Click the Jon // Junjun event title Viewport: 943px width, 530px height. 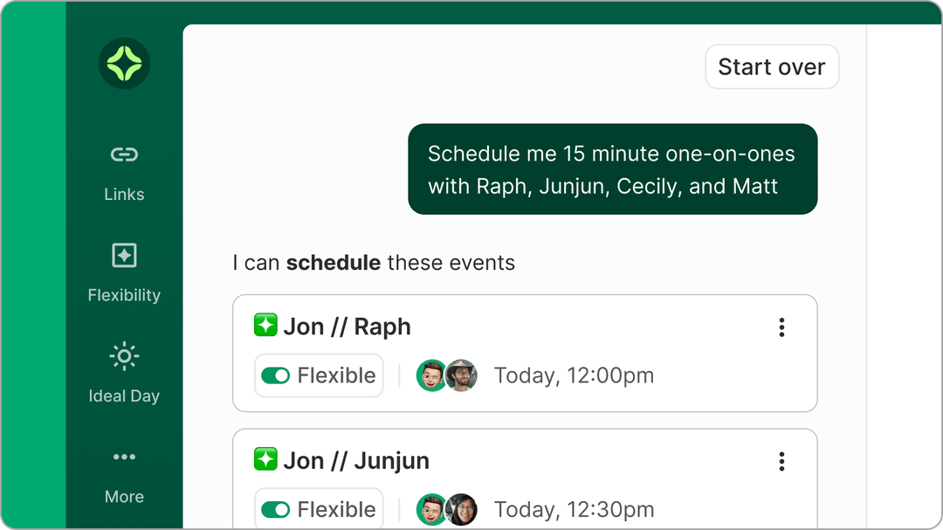(356, 460)
